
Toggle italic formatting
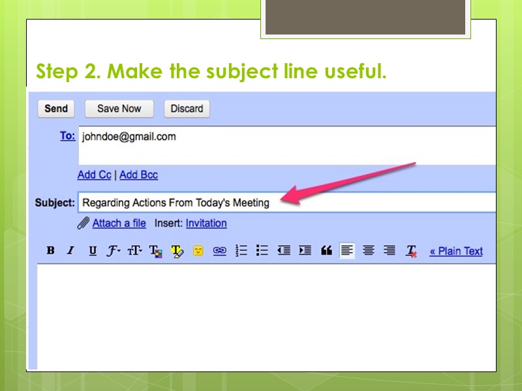[70, 251]
